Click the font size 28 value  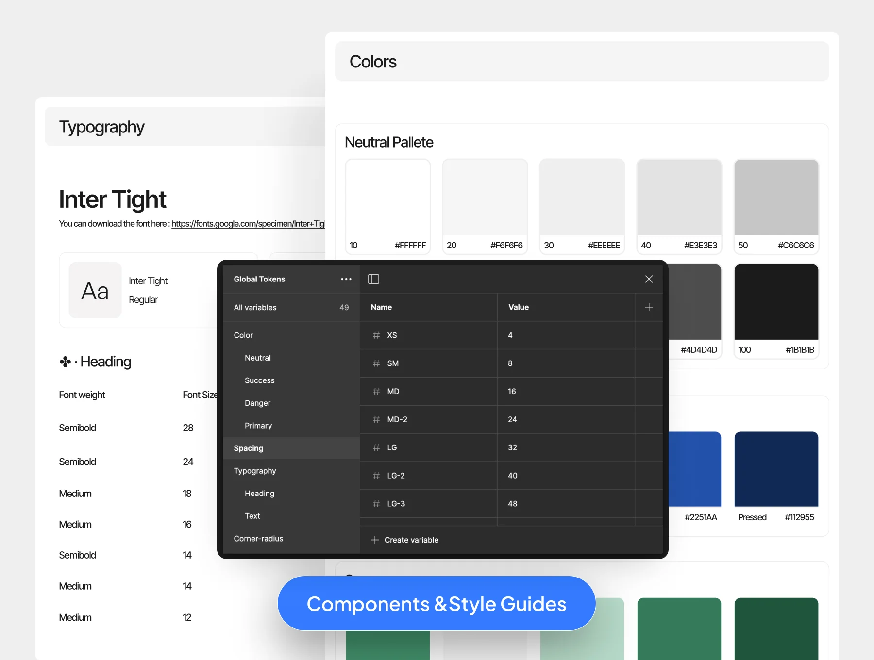pyautogui.click(x=188, y=428)
